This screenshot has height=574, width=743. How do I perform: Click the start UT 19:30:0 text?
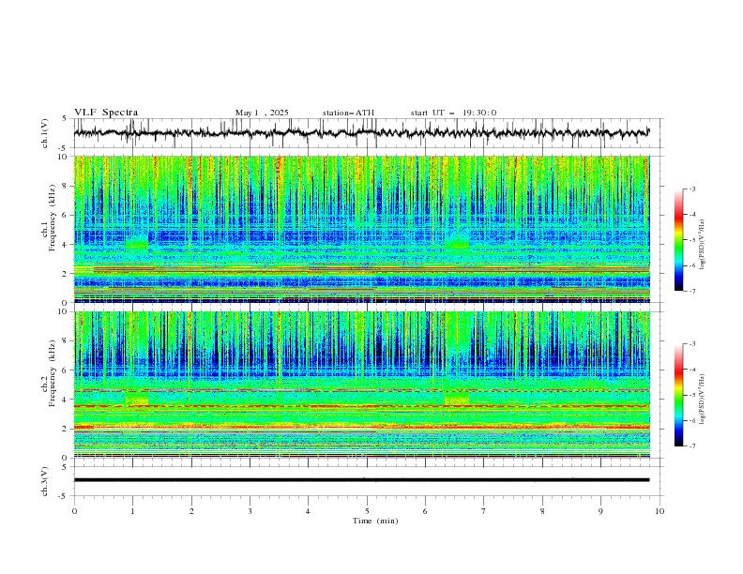coord(453,113)
